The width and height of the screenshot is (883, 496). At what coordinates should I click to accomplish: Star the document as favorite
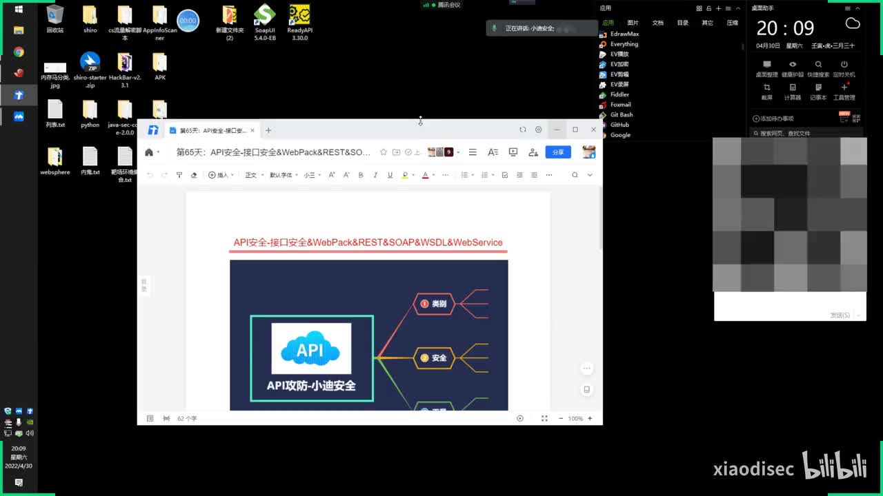pyautogui.click(x=384, y=152)
